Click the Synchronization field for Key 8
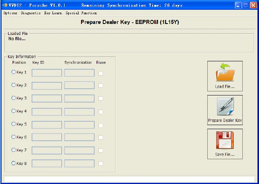Screen dimensions: 259x184 79,163
